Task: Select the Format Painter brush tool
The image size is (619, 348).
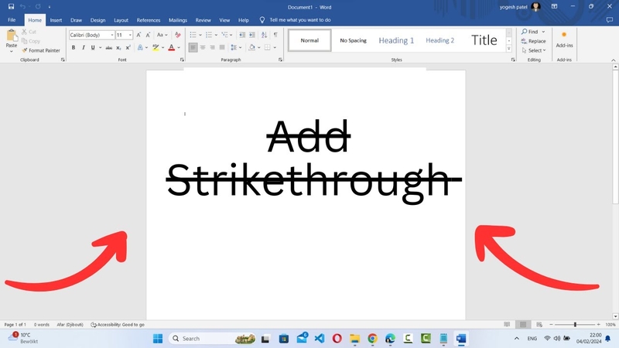Action: (x=41, y=50)
